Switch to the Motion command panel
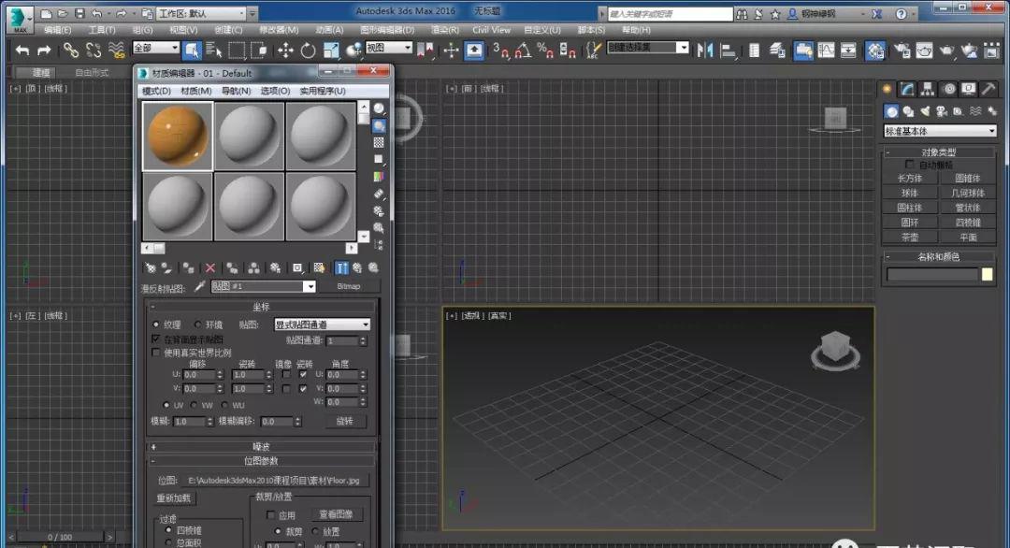 pos(949,89)
